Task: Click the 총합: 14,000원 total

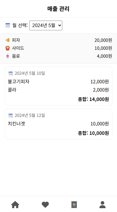Action: click(x=93, y=99)
